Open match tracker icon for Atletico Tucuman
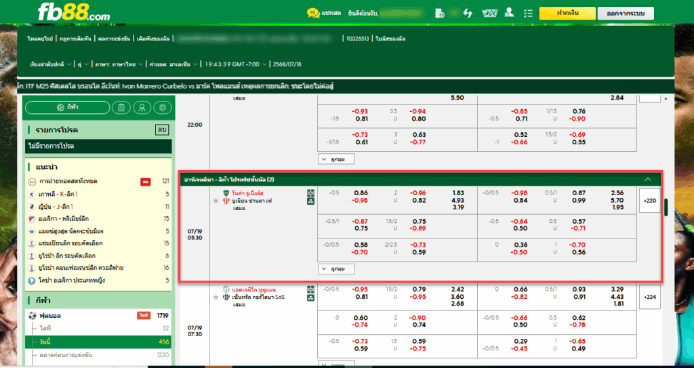Image resolution: width=694 pixels, height=368 pixels. coord(310,289)
